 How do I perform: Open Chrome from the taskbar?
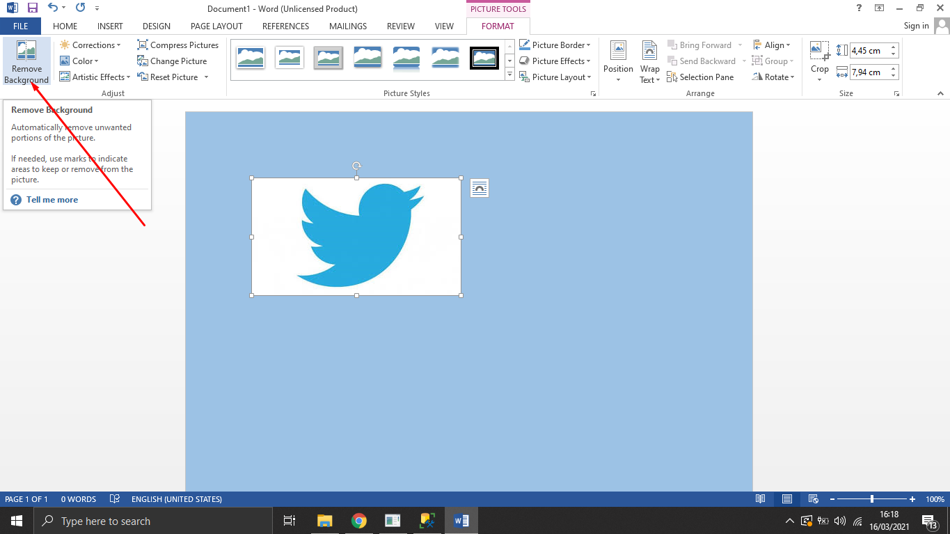359,521
